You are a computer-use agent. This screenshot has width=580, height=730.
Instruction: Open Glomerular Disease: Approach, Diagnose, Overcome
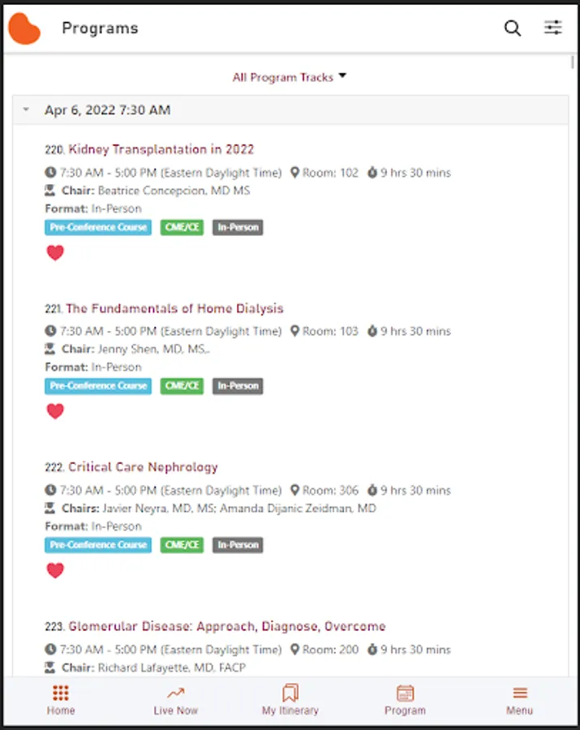coord(226,626)
